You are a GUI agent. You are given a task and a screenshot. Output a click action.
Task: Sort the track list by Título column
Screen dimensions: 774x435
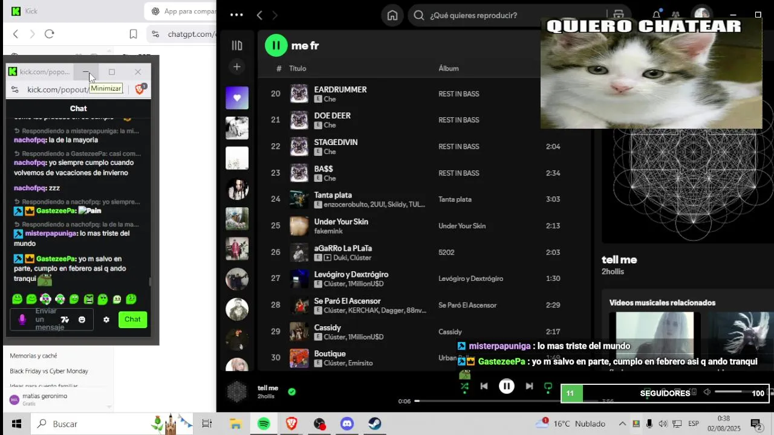click(x=298, y=68)
